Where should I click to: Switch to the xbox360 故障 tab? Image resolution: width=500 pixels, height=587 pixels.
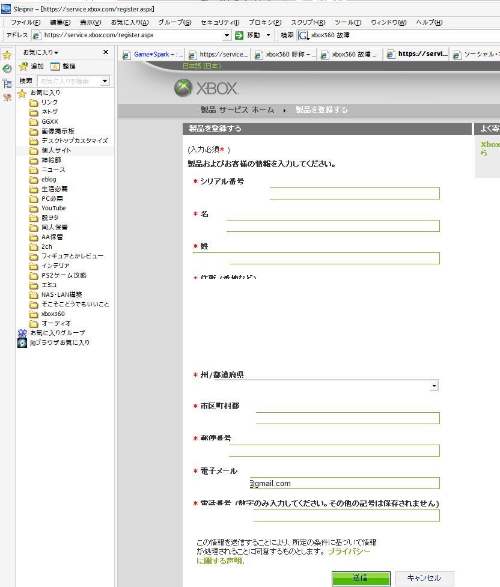[x=350, y=55]
